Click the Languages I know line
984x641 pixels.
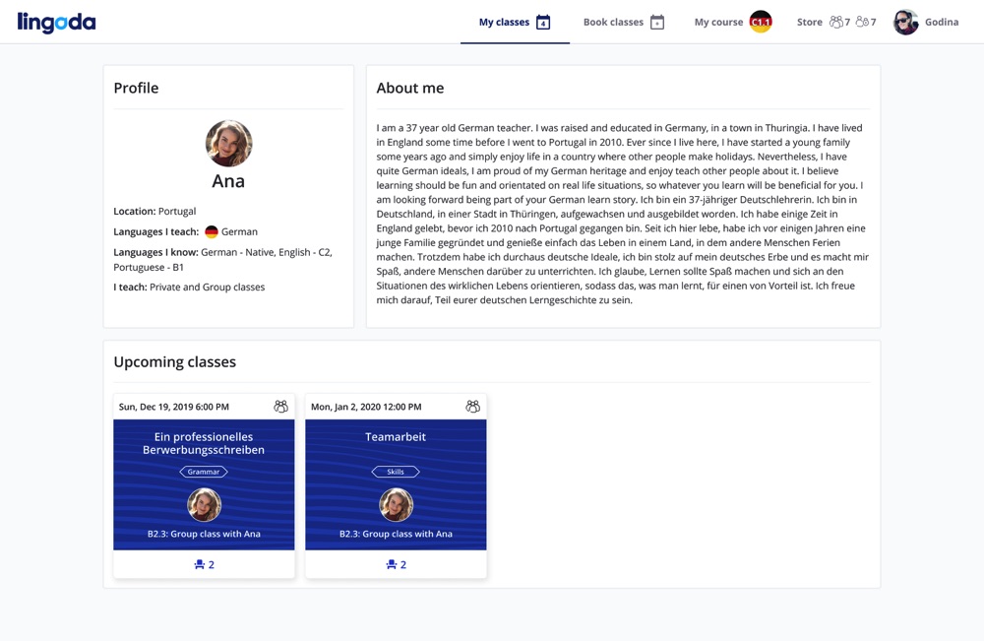coord(222,259)
